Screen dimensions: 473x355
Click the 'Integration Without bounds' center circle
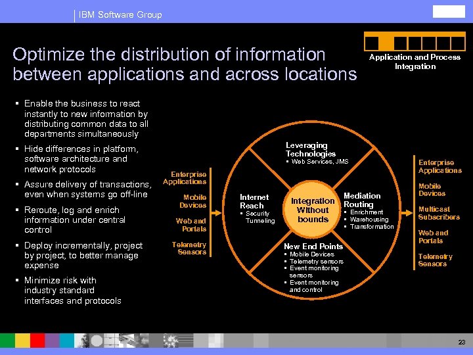click(313, 210)
